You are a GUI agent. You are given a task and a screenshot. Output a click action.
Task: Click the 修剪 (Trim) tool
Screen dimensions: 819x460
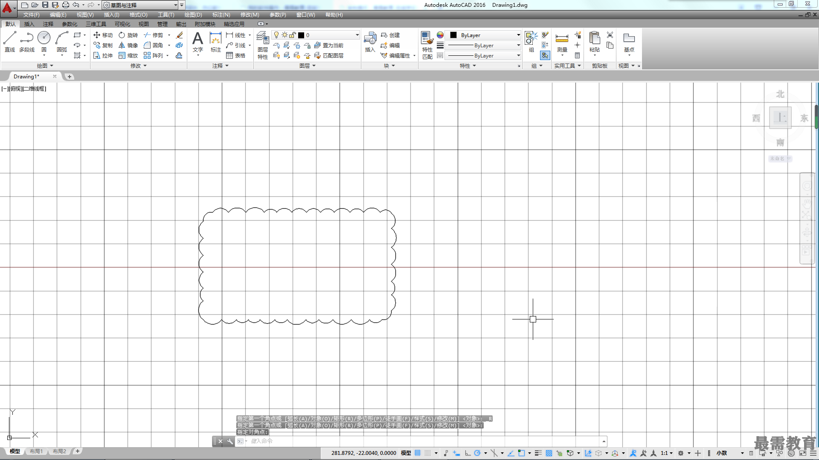154,35
